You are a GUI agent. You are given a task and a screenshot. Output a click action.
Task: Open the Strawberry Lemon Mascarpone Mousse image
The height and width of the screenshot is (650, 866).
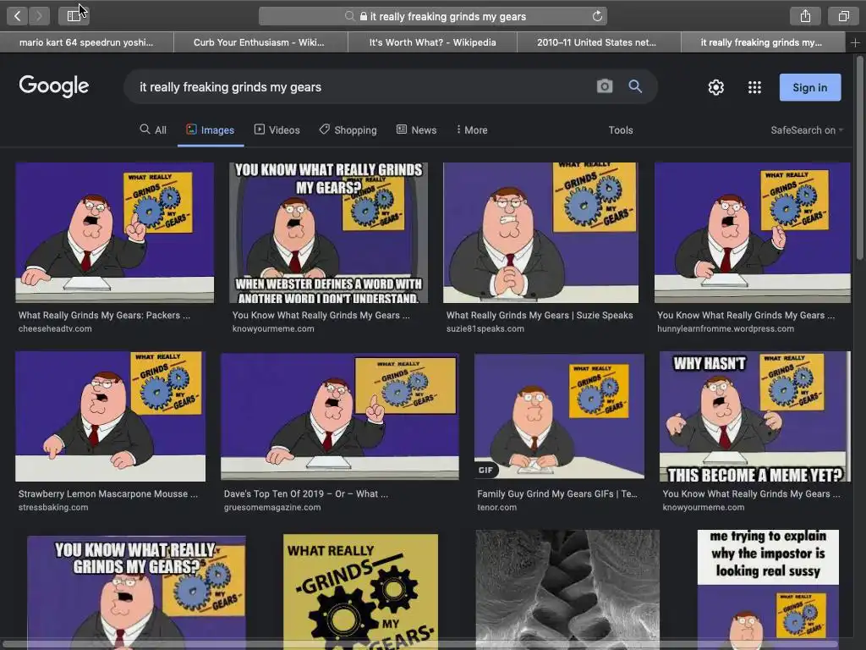point(111,416)
